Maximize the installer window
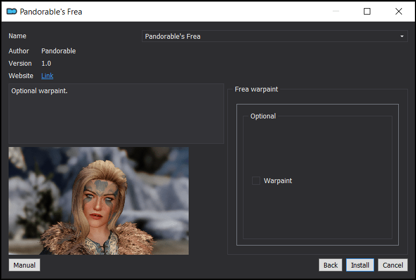The height and width of the screenshot is (280, 416). (367, 11)
